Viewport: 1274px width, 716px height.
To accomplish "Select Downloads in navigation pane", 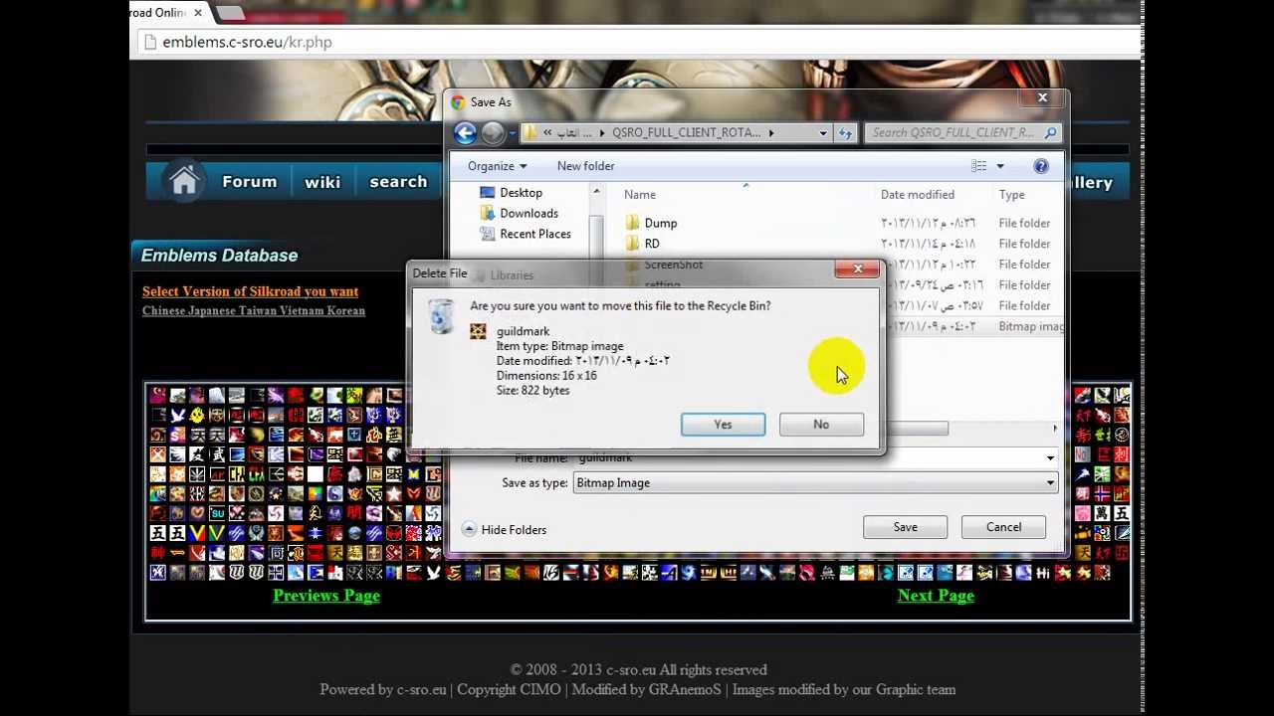I will pos(519,213).
